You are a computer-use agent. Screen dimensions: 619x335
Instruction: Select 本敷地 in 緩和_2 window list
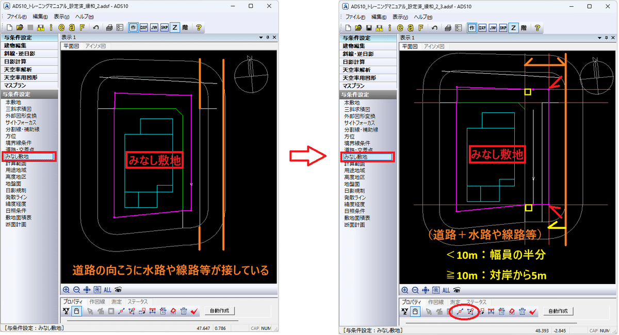point(13,103)
